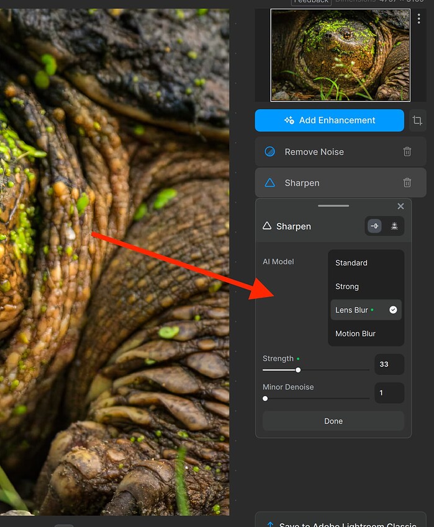This screenshot has height=527, width=434.
Task: Click the Sharpen triangle icon in list
Action: click(270, 183)
